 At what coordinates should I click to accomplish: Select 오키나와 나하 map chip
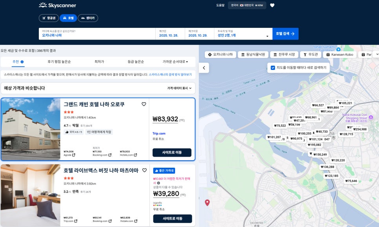point(220,55)
